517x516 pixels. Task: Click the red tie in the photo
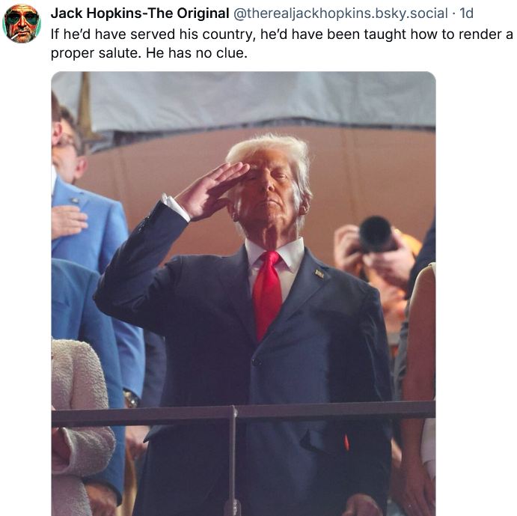click(x=267, y=294)
